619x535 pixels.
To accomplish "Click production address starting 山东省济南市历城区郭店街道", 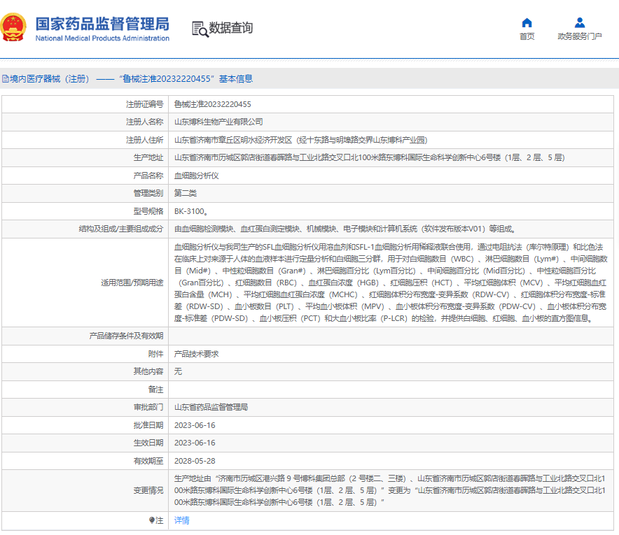I will pos(370,157).
